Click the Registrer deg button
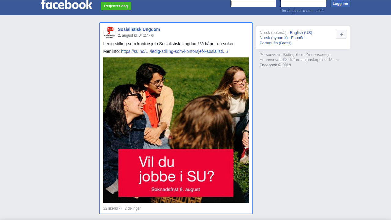391x220 pixels. [116, 6]
